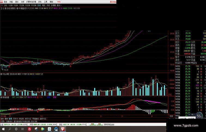Click the 换手 2.57% value
The height and width of the screenshot is (132, 206).
point(187,57)
